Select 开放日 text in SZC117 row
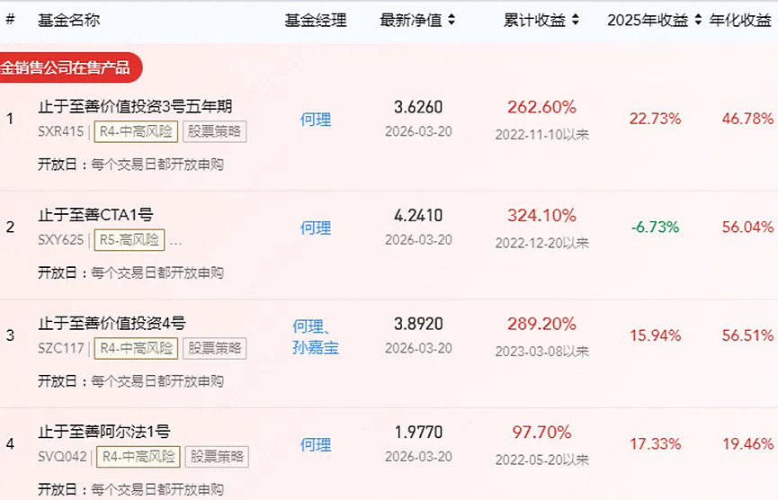778x500 pixels. (130, 381)
